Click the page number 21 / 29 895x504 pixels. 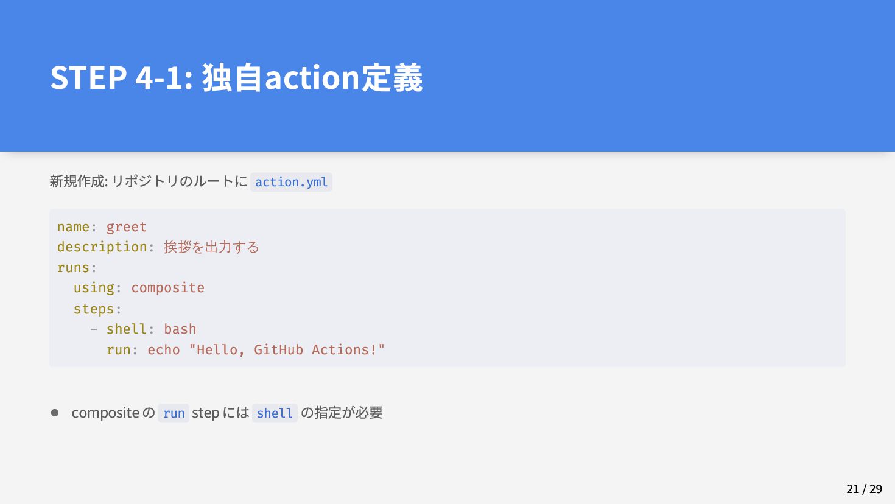click(x=864, y=489)
